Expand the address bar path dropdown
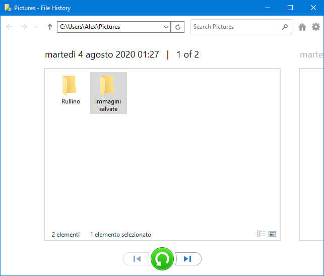The width and height of the screenshot is (324, 276). (166, 27)
